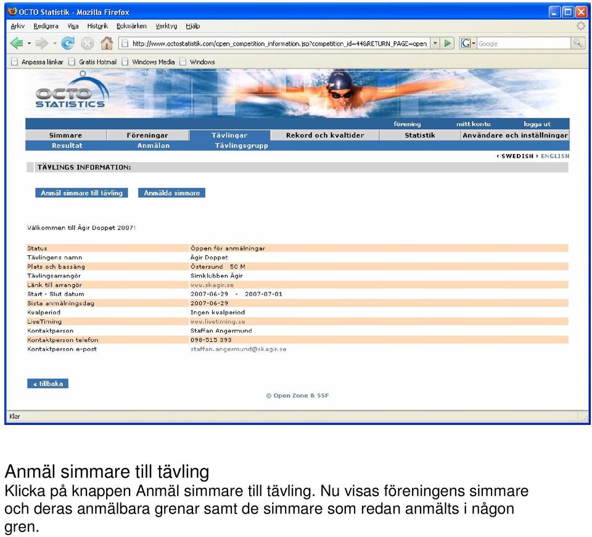Open the Visa menu
This screenshot has height=537, width=592.
click(x=73, y=26)
